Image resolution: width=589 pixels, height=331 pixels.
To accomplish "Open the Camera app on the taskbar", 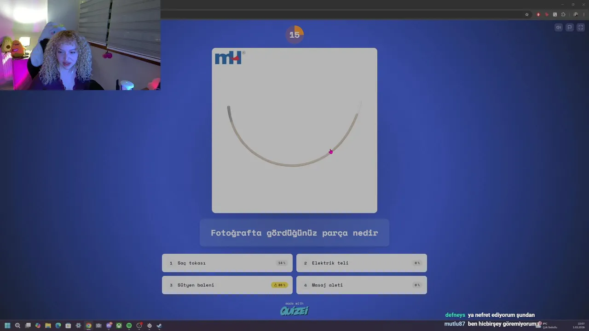I will coord(98,325).
